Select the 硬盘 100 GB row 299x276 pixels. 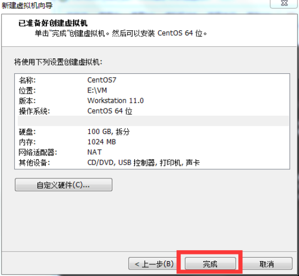pos(154,132)
